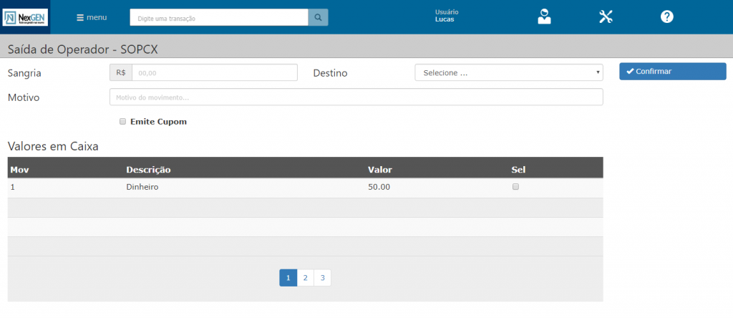Click the Descrição column header

tap(148, 170)
